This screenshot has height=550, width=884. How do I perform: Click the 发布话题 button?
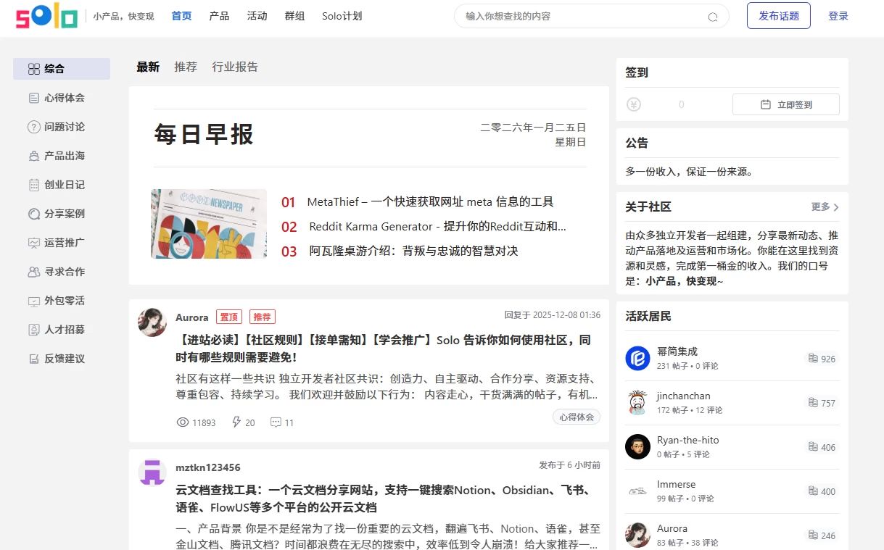pos(778,16)
